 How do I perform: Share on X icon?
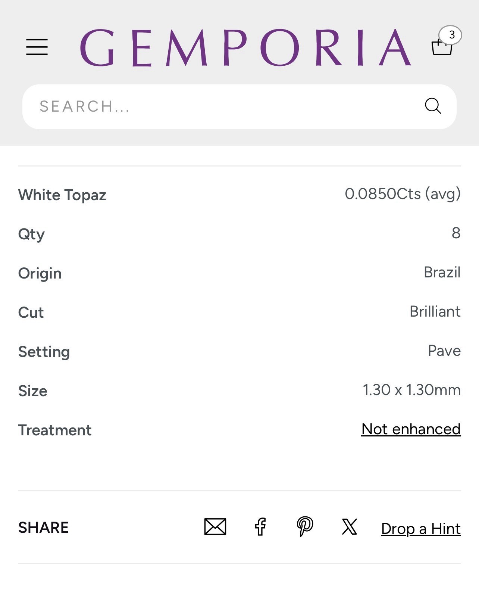(350, 527)
